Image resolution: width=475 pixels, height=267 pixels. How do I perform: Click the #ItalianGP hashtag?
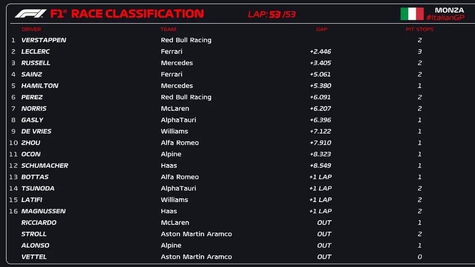(445, 18)
